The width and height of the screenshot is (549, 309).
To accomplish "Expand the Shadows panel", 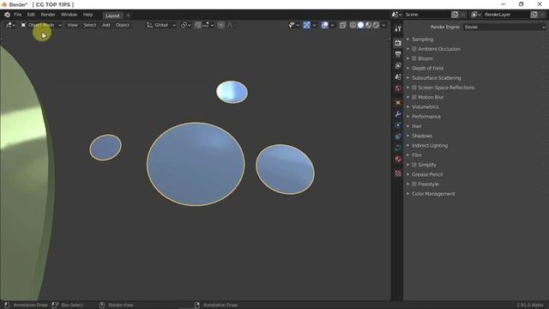I will pos(422,136).
